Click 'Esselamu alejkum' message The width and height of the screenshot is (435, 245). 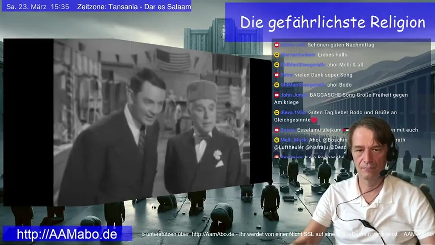[319, 130]
